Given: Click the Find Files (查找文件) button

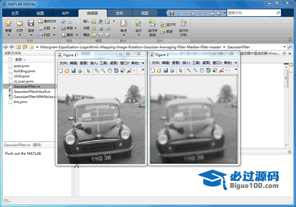Looking at the screenshot, I should pyautogui.click(x=47, y=21).
